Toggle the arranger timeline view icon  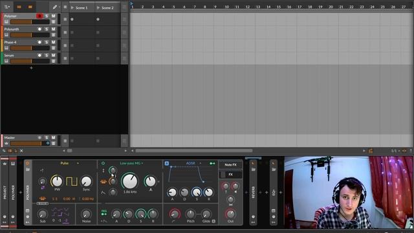30,7
